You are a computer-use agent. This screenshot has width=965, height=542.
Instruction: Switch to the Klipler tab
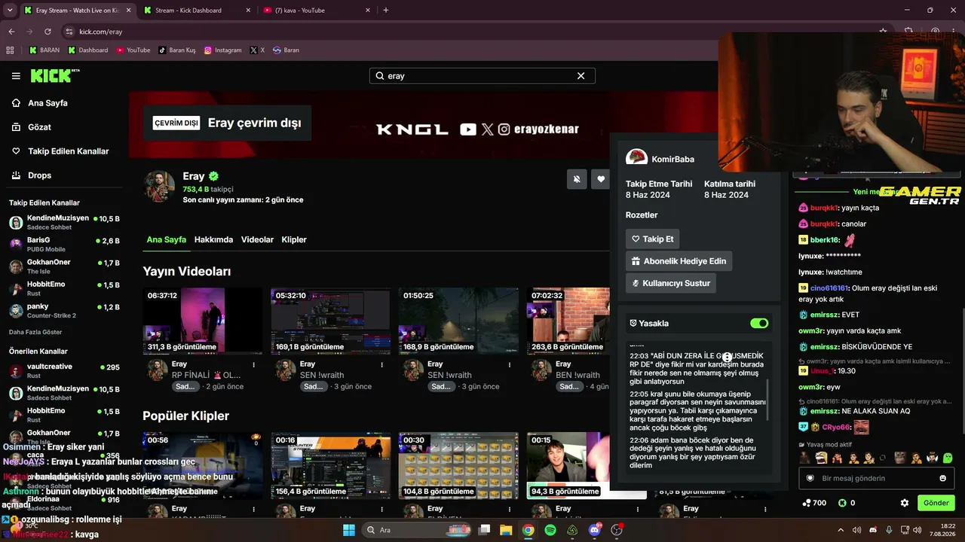(x=294, y=239)
